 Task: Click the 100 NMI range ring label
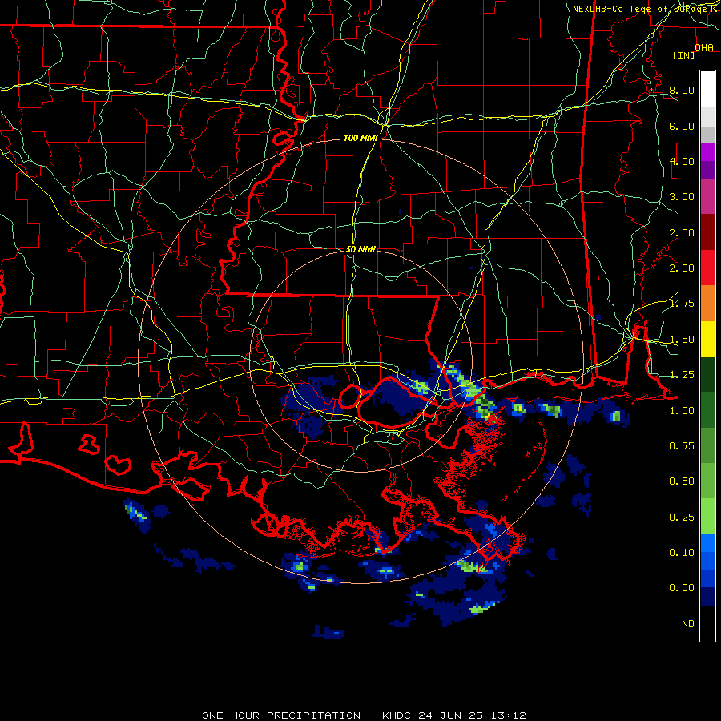coord(360,138)
